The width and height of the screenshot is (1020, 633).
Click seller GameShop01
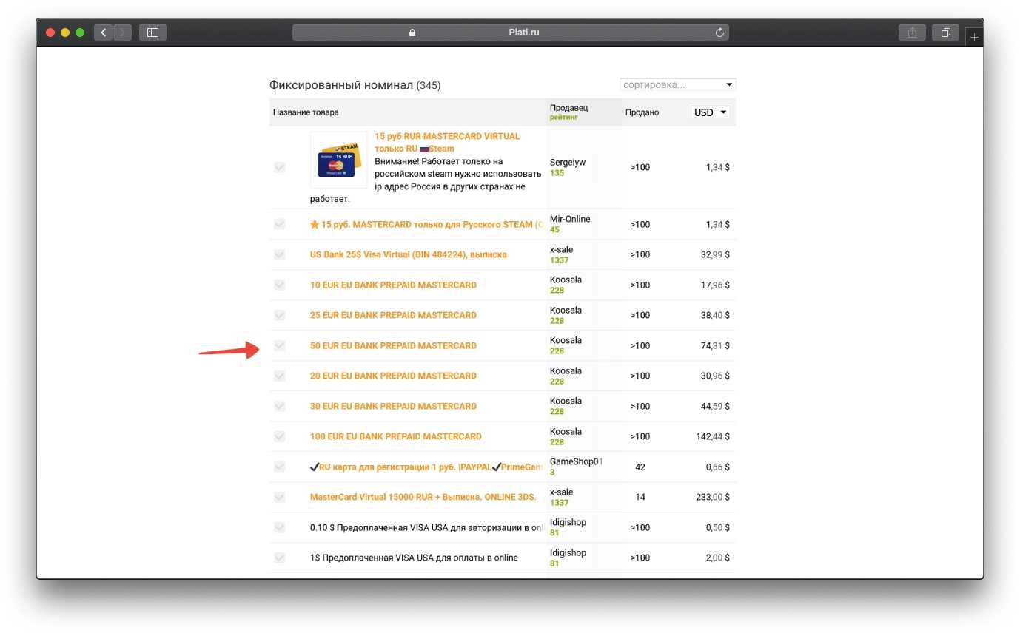pyautogui.click(x=576, y=461)
